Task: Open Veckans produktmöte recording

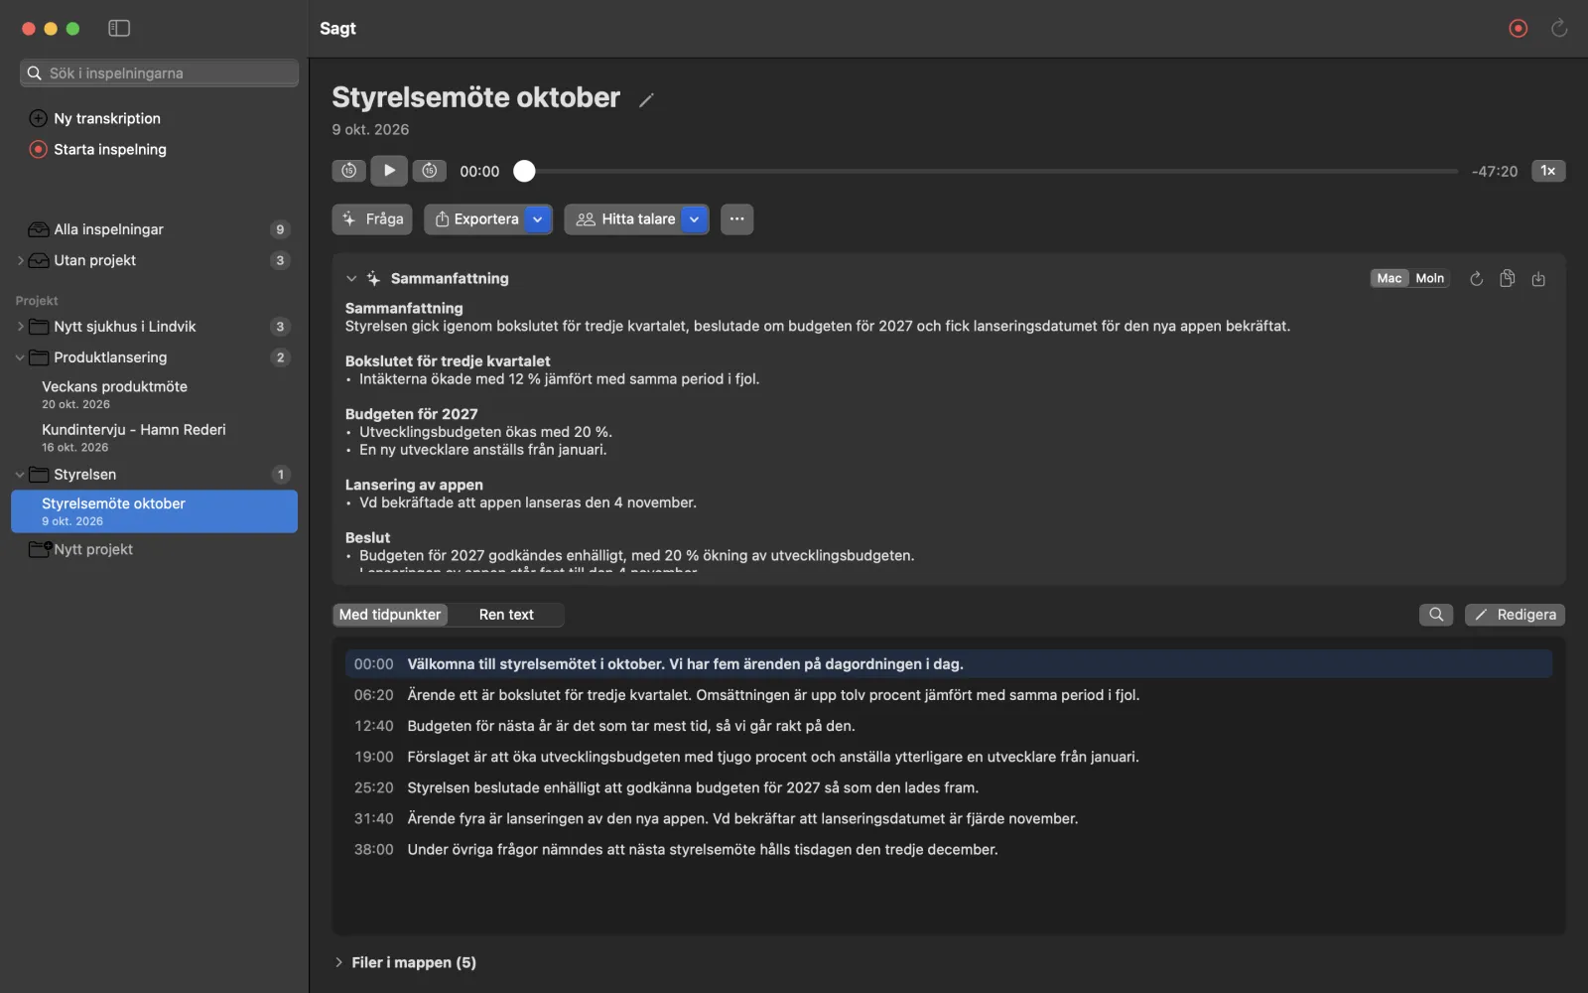Action: [x=155, y=394]
